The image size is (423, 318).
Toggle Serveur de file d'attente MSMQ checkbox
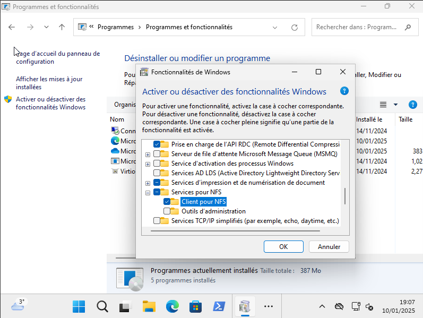[157, 154]
